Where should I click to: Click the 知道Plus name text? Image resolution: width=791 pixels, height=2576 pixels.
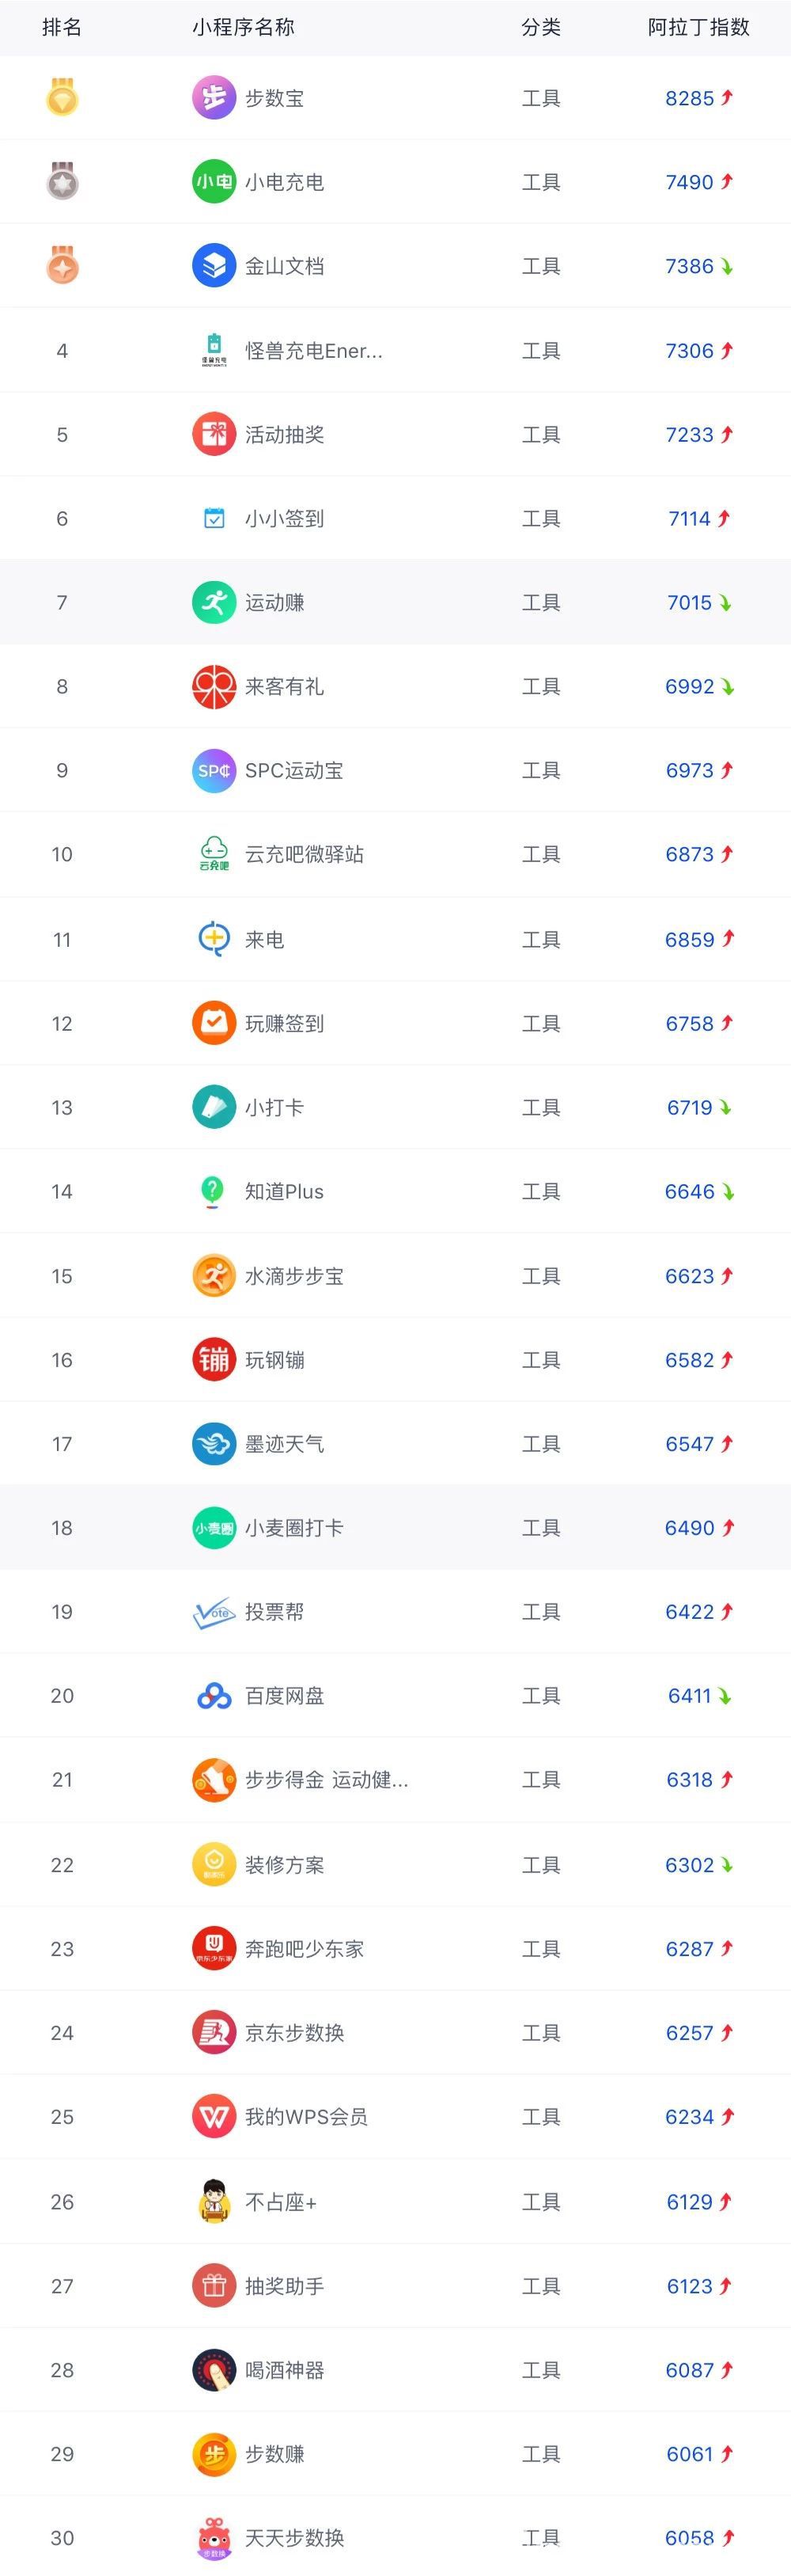(285, 1192)
